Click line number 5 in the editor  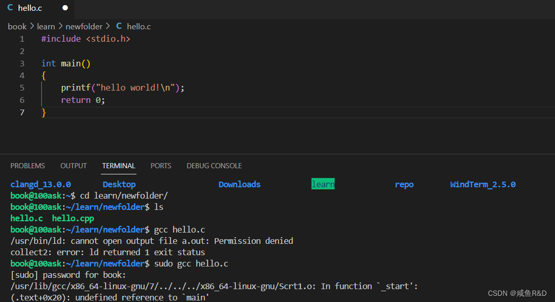click(22, 87)
